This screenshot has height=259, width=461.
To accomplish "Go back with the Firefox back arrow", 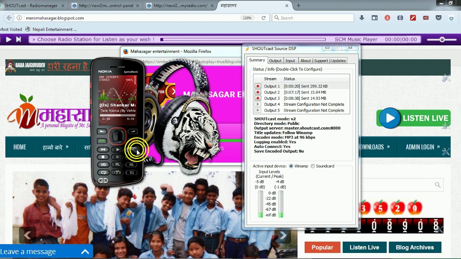I will [9, 18].
